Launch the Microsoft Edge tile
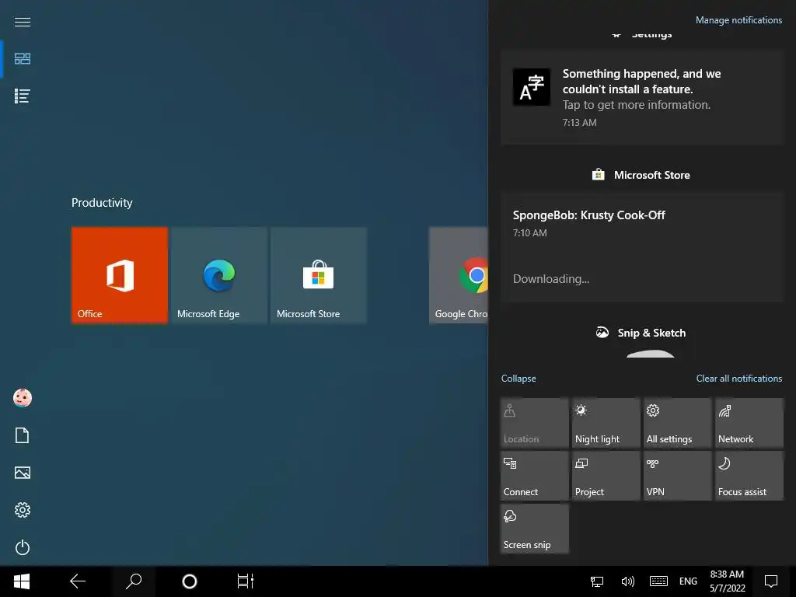Viewport: 796px width, 597px height. pos(219,275)
